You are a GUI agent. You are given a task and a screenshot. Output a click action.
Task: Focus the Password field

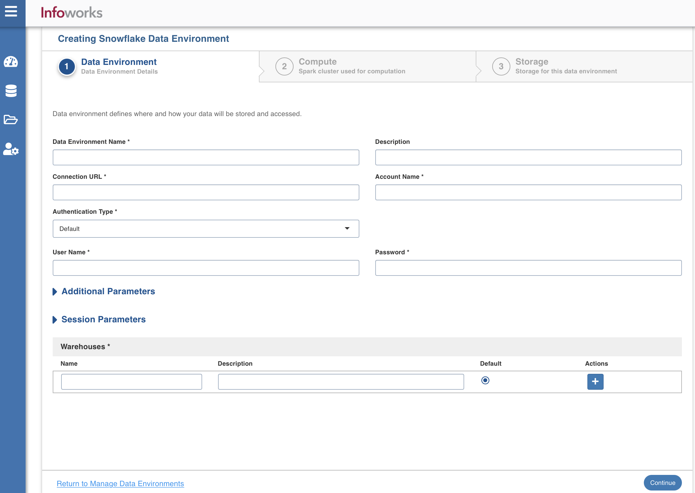(x=528, y=268)
